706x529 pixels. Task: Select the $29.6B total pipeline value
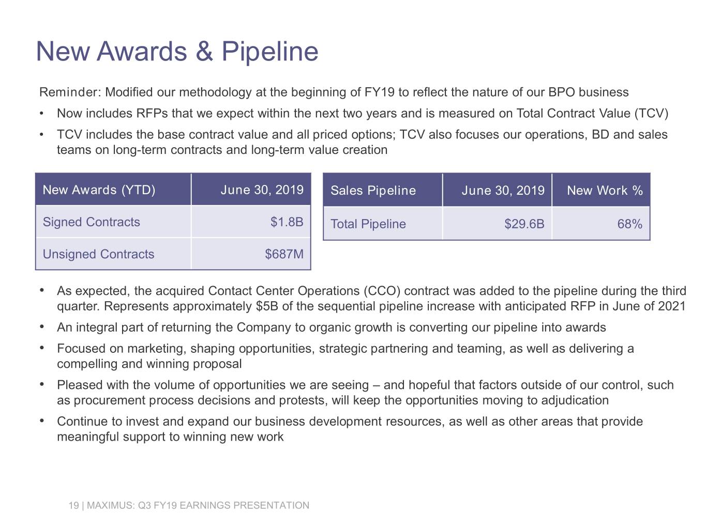click(x=524, y=224)
